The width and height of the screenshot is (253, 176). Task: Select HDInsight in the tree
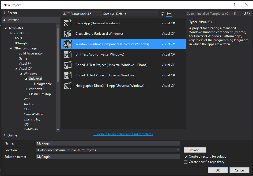(x=21, y=43)
